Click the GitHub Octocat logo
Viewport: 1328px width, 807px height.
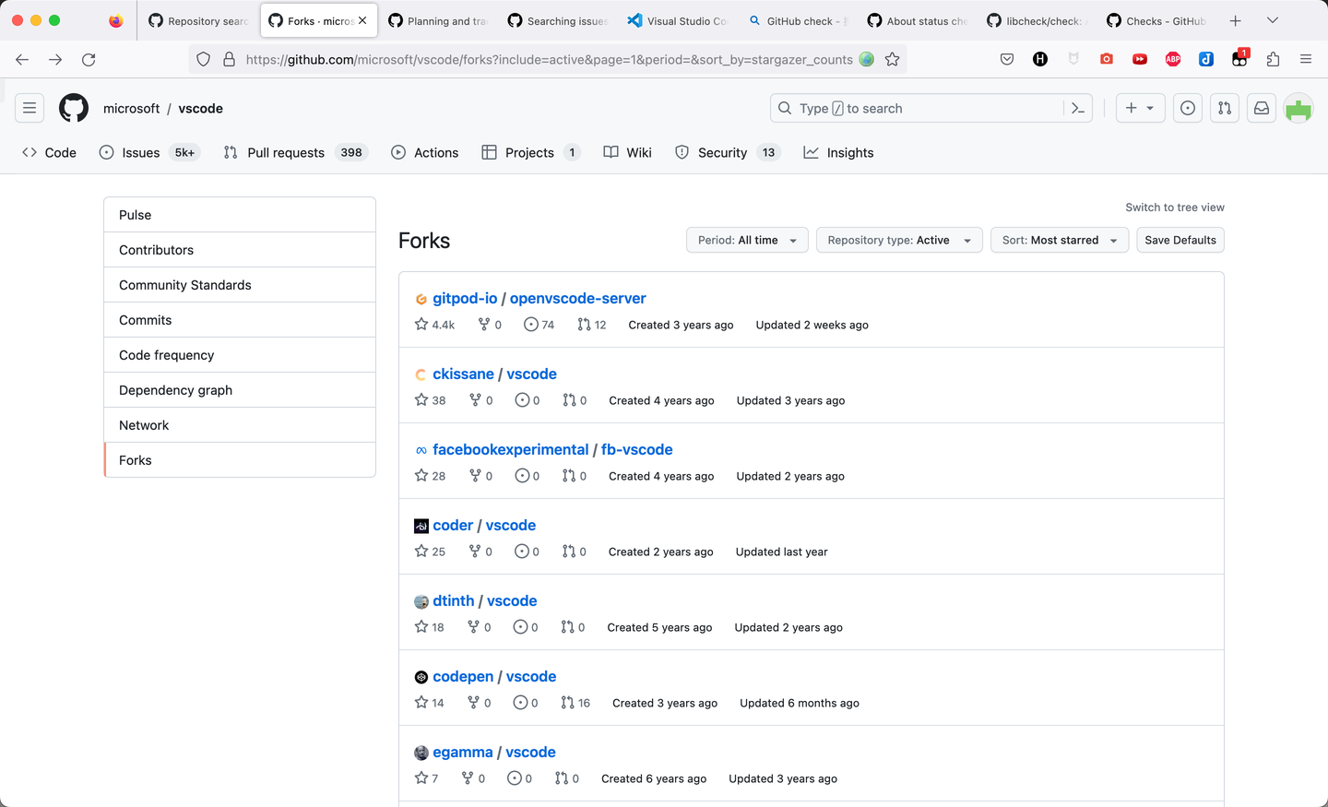[74, 108]
